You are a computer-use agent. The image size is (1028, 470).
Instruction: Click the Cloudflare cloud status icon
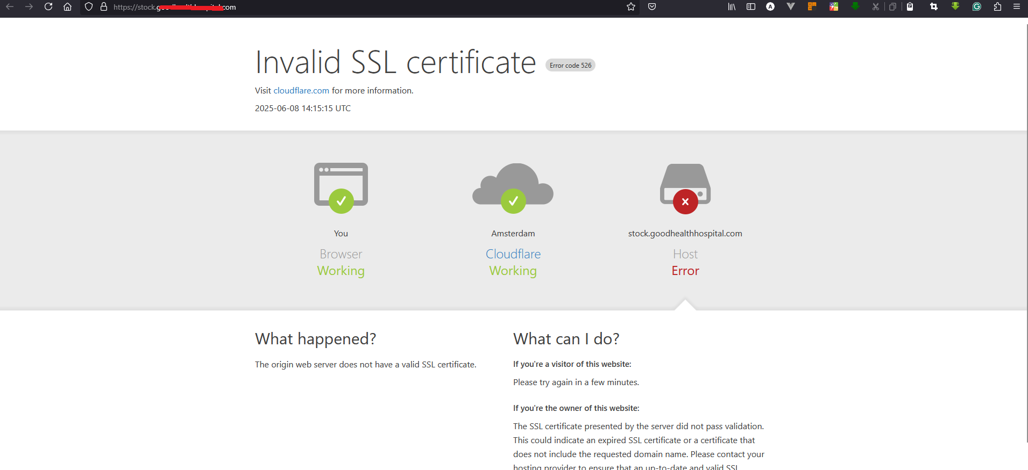tap(513, 188)
